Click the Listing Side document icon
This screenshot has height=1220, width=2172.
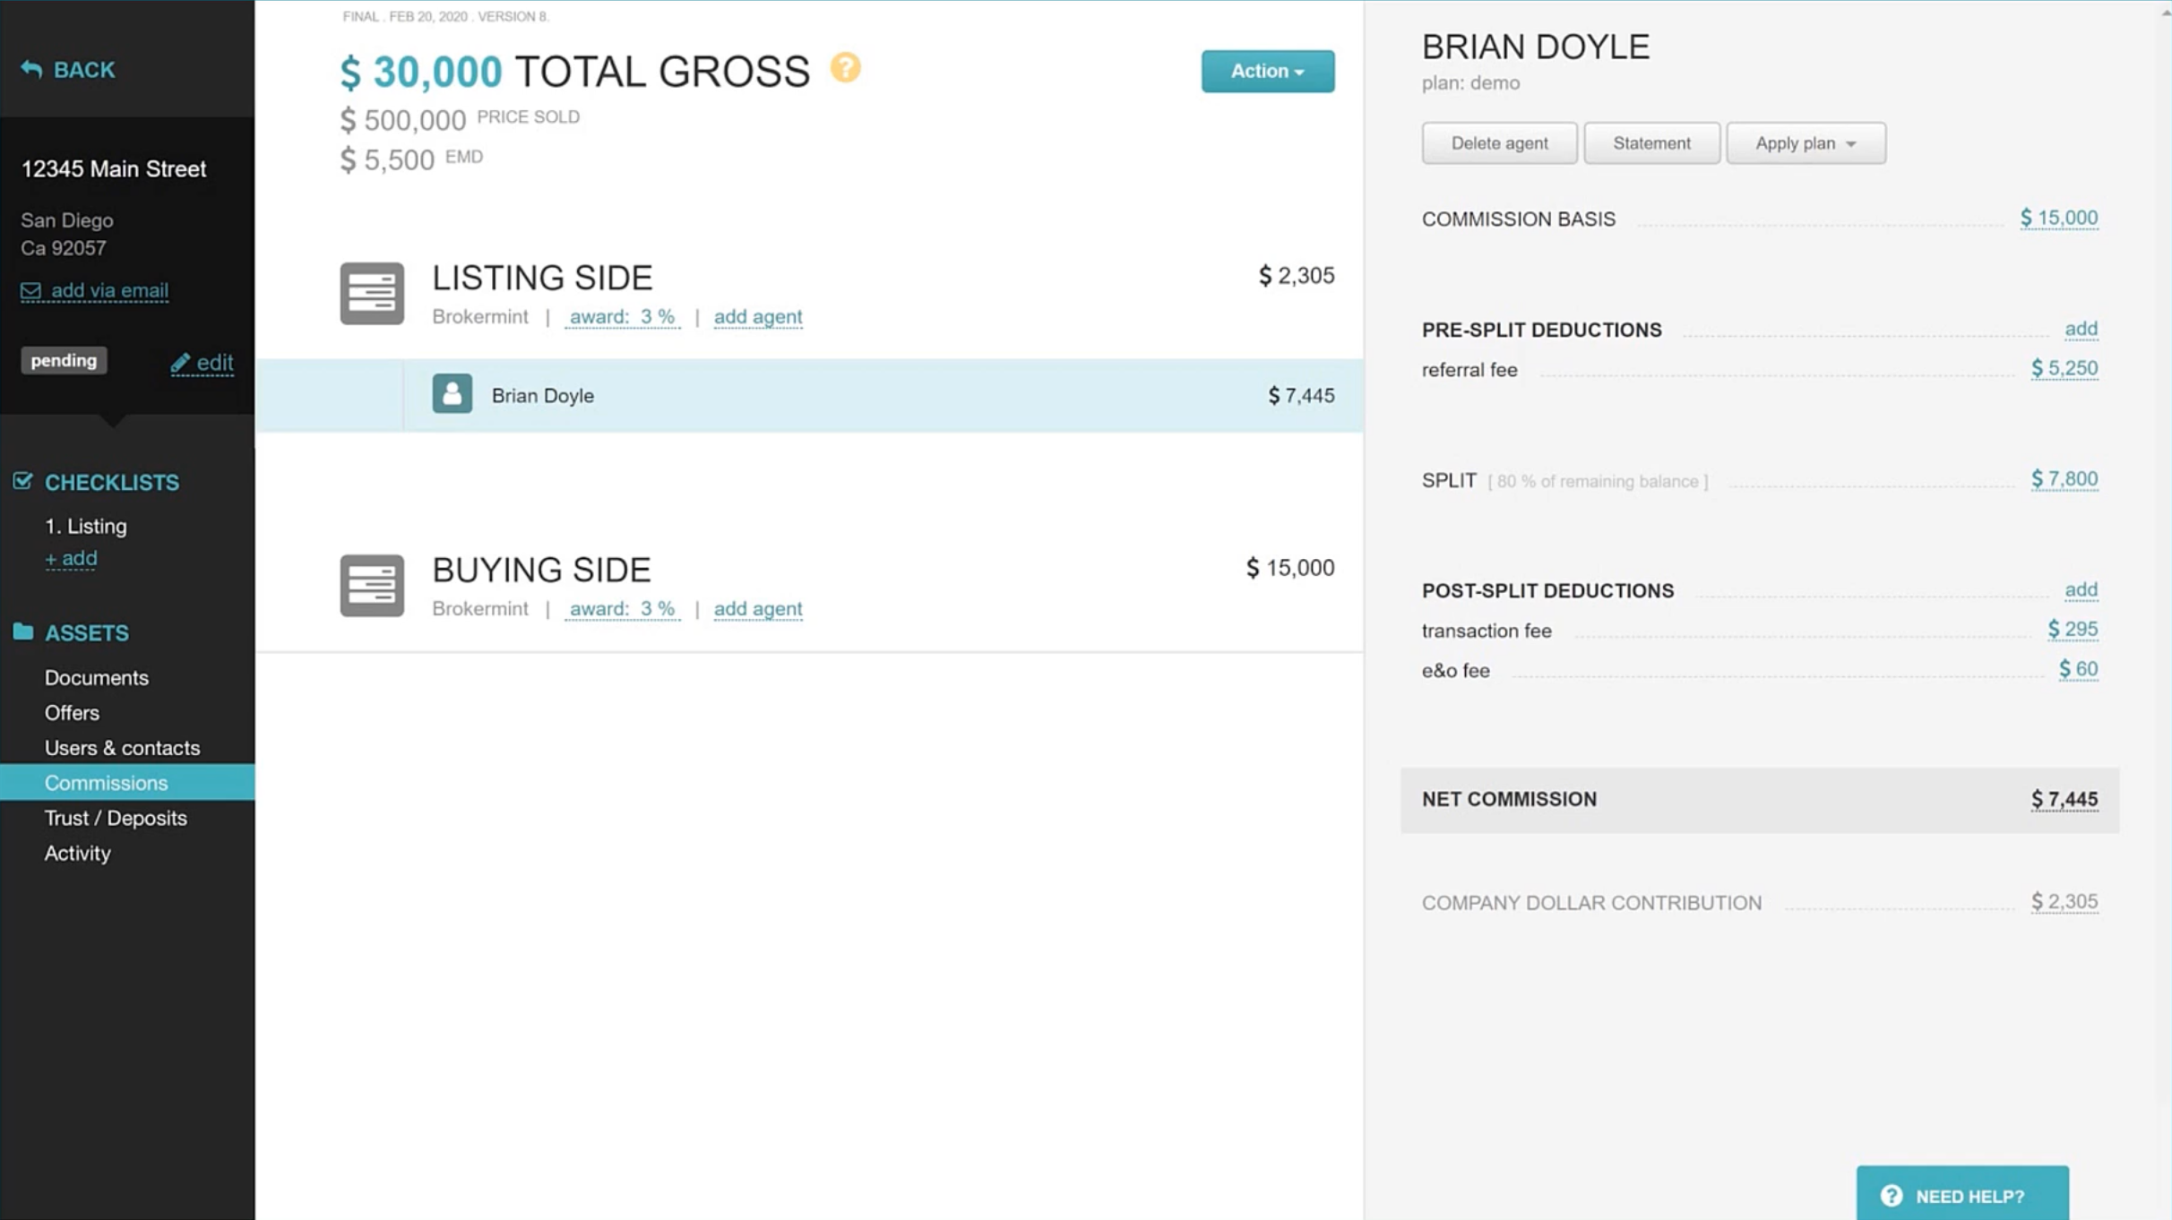tap(372, 293)
